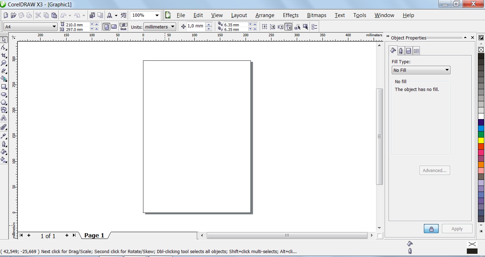
Task: Toggle Snap to Grid
Action: (265, 27)
